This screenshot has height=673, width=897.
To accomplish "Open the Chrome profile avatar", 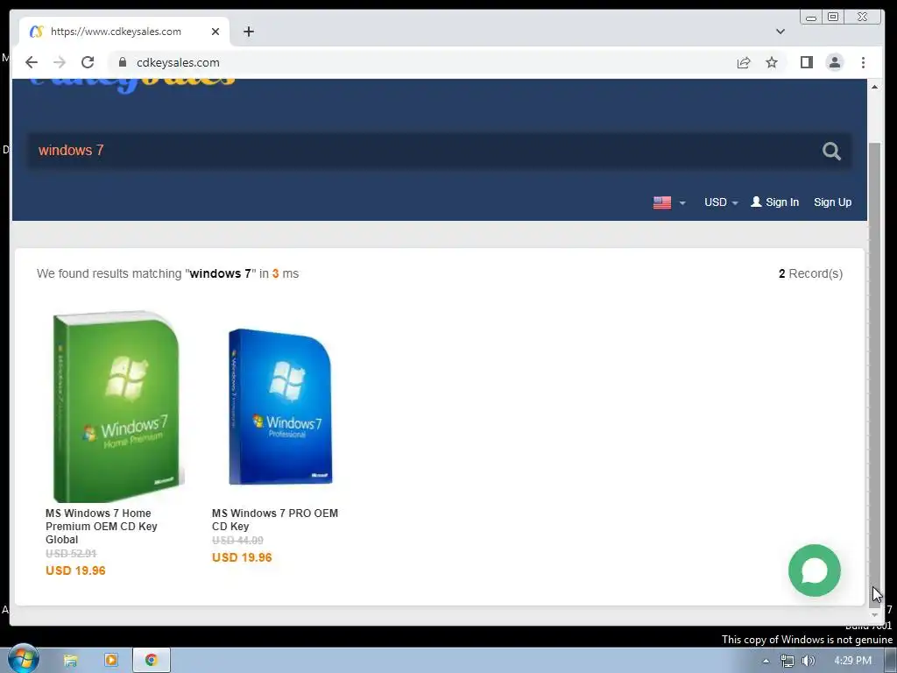I will (x=835, y=62).
